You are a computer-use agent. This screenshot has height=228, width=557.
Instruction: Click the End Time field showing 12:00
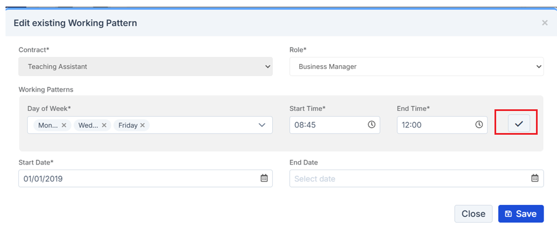(x=434, y=125)
